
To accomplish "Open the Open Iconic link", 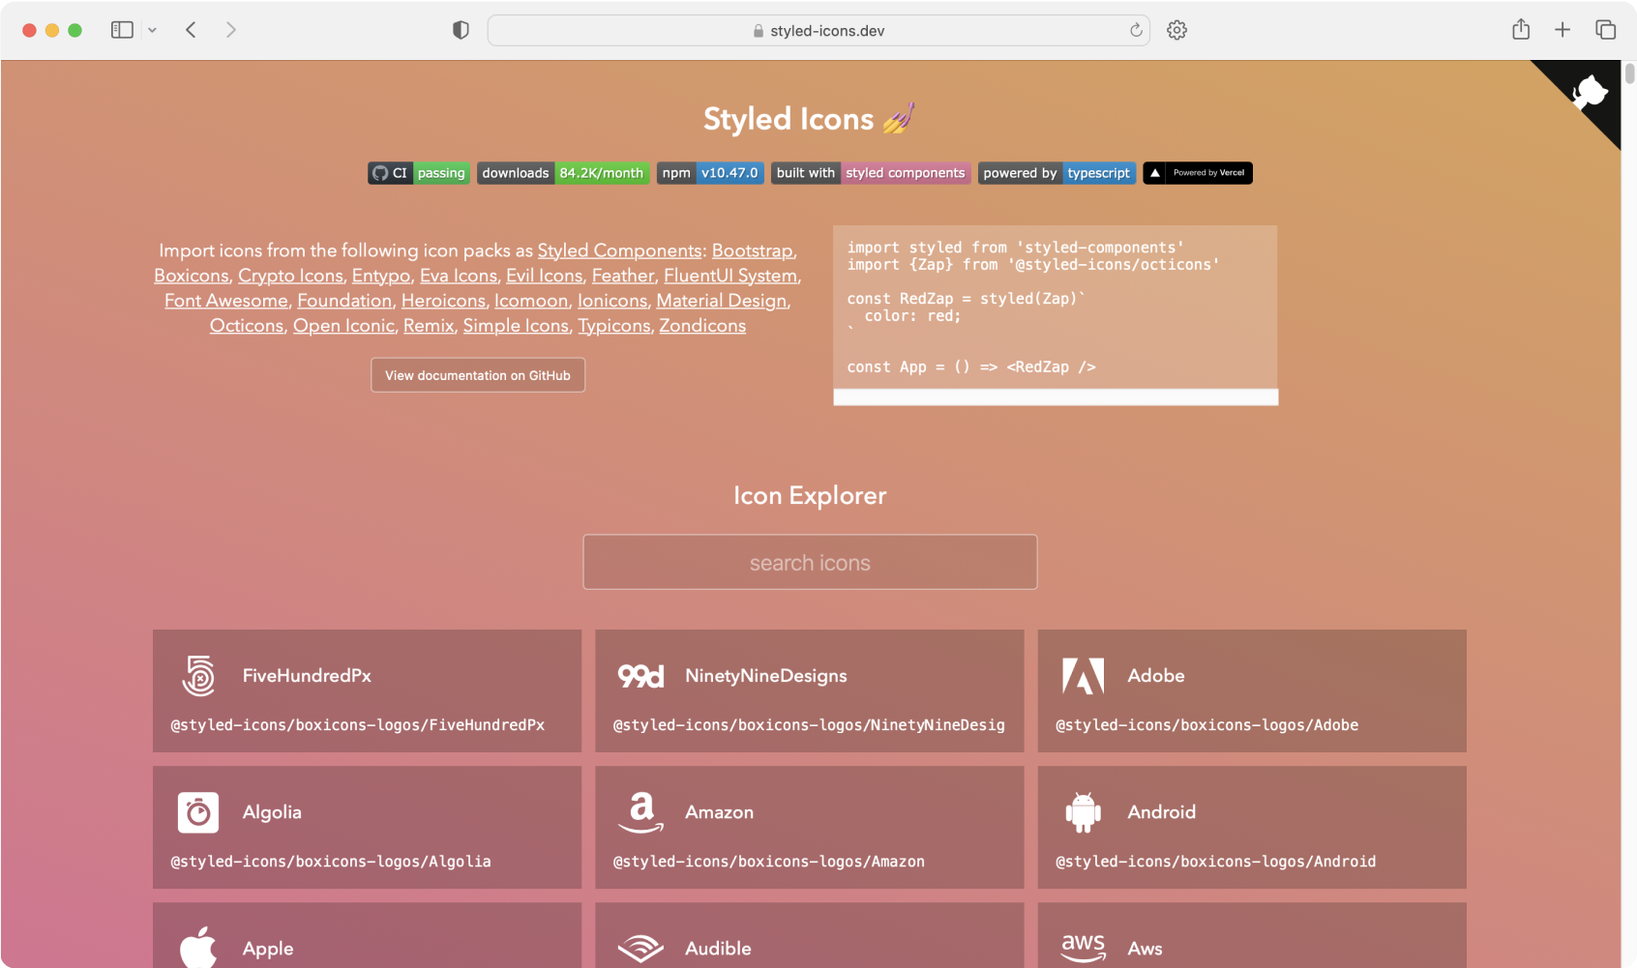I will (343, 326).
